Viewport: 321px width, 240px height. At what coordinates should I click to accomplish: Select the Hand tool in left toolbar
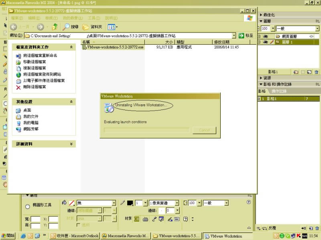5,184
